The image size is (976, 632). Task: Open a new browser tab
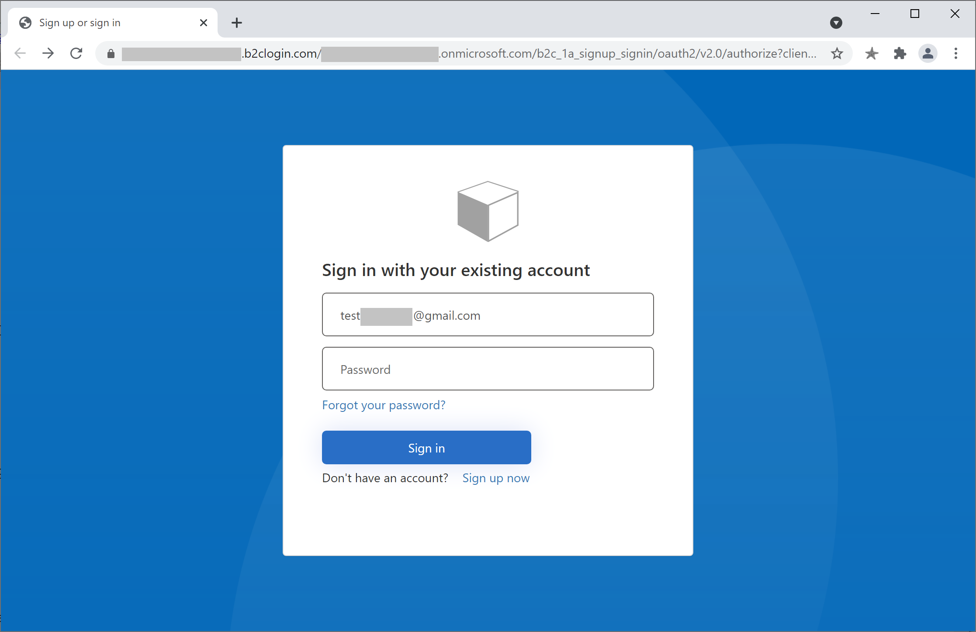click(237, 23)
